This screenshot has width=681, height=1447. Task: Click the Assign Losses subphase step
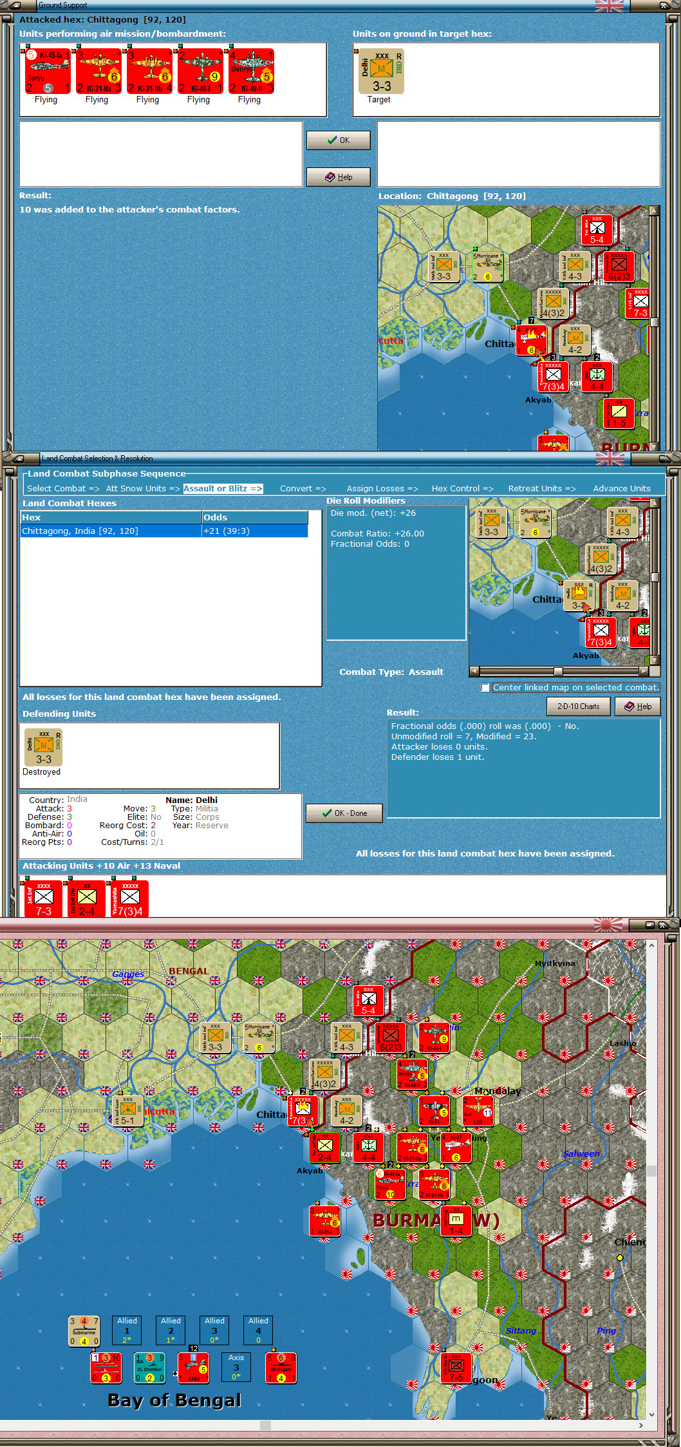click(x=382, y=488)
